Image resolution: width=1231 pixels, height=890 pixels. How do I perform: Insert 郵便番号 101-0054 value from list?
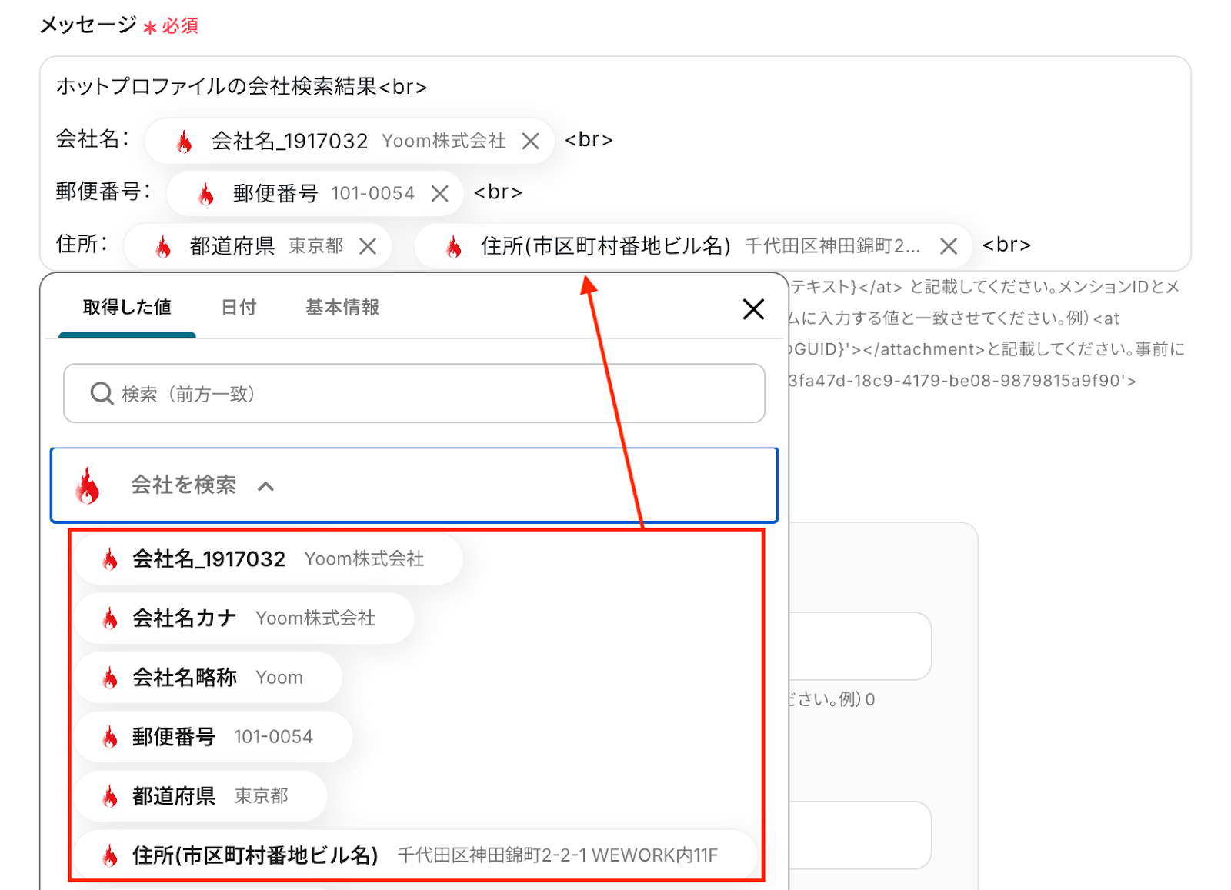pyautogui.click(x=214, y=737)
